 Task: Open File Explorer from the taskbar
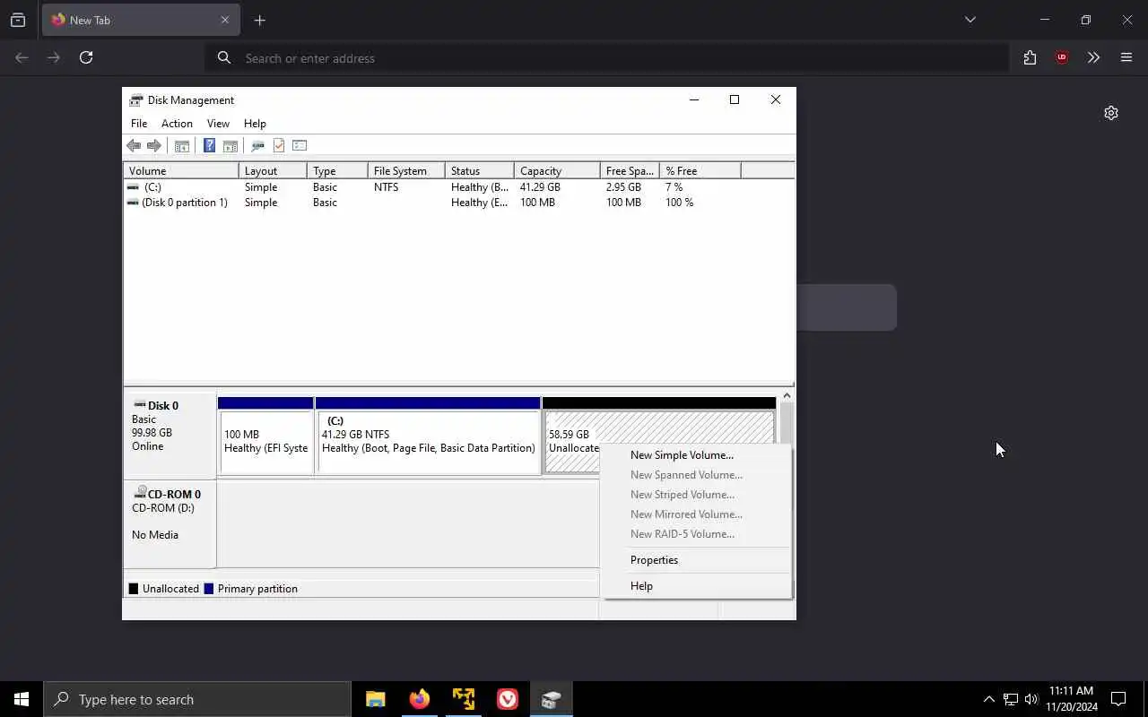coord(376,699)
